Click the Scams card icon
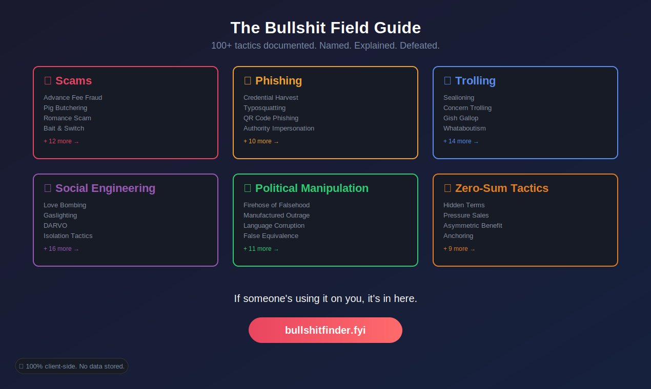Screen dimensions: 651x389 (x=48, y=80)
